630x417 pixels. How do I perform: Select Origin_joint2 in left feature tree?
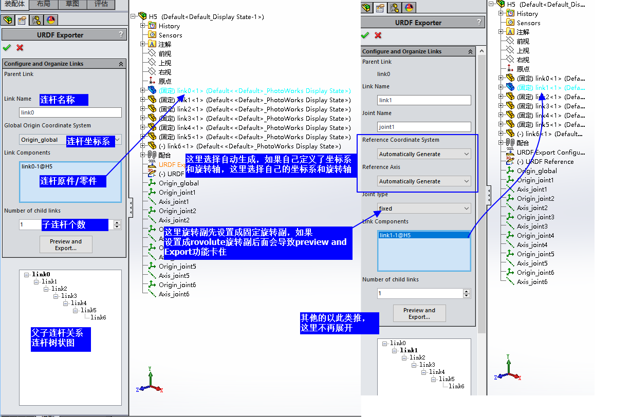point(177,211)
